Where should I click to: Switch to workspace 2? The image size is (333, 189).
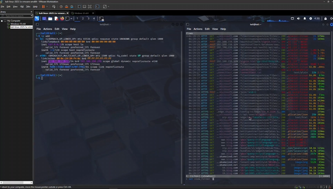point(83,19)
